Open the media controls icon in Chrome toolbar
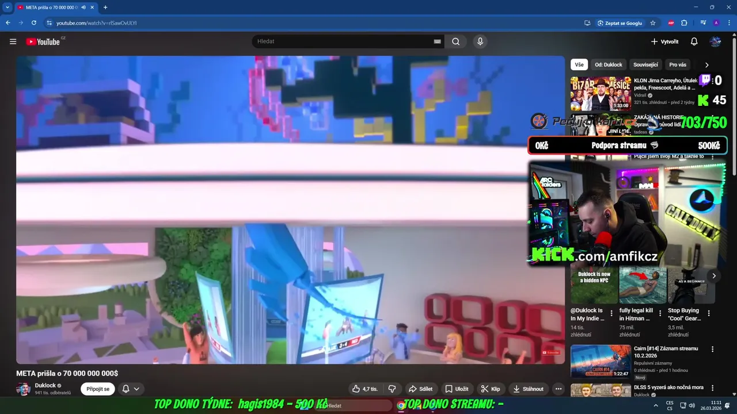 point(703,23)
